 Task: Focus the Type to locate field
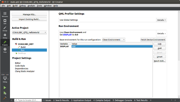pos(28,100)
